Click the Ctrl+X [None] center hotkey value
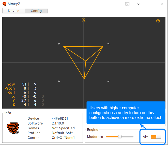Viewport: 168px width, 145px height. [63, 138]
